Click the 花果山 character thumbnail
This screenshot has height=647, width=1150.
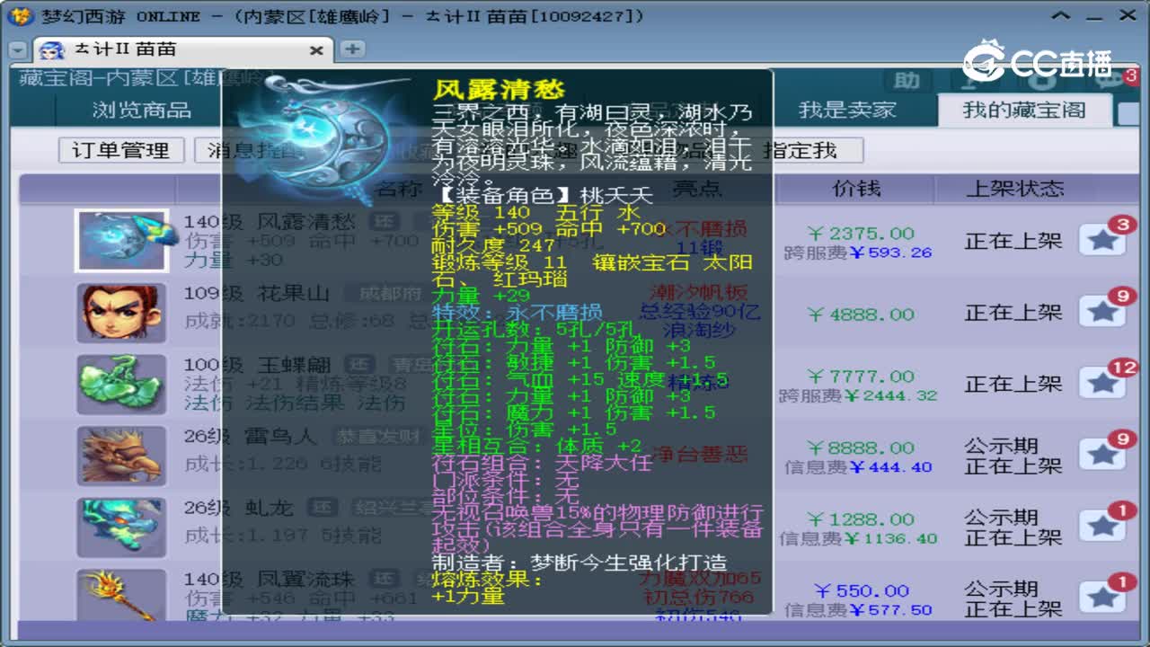tap(121, 310)
